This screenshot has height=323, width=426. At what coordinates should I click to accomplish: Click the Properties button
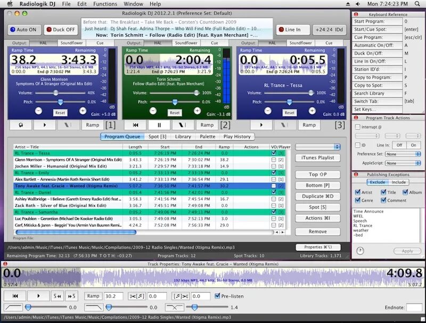[318, 247]
